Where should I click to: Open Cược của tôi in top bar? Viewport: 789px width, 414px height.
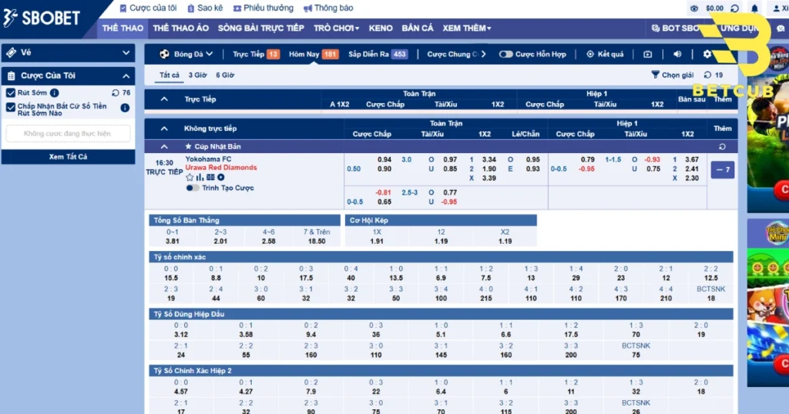click(x=148, y=8)
